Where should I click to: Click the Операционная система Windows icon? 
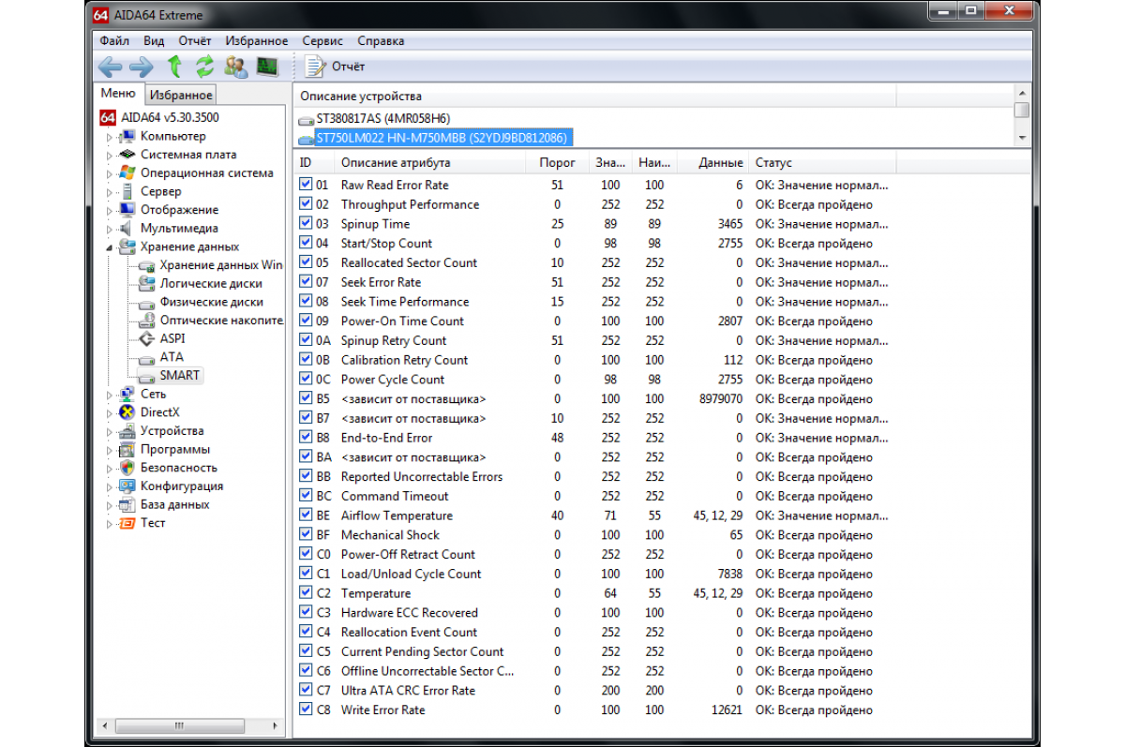point(127,173)
